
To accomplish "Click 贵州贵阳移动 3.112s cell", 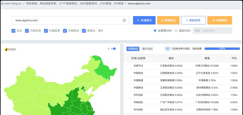I will (207, 87).
